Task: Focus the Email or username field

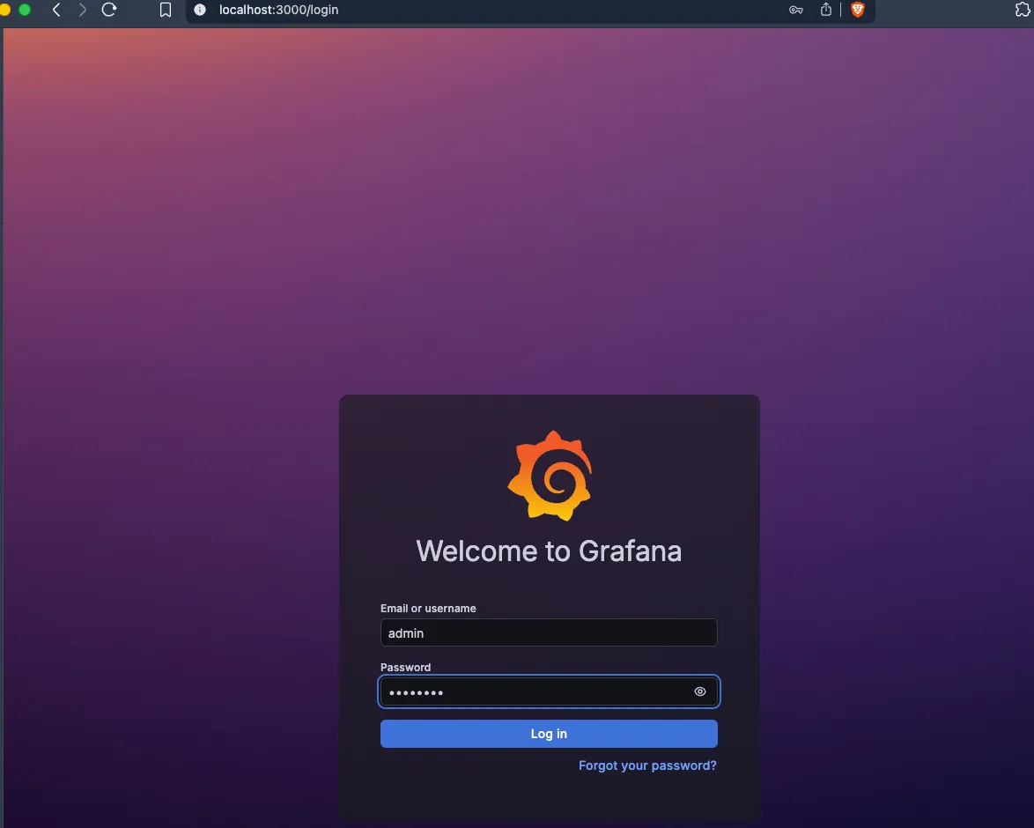Action: 548,632
